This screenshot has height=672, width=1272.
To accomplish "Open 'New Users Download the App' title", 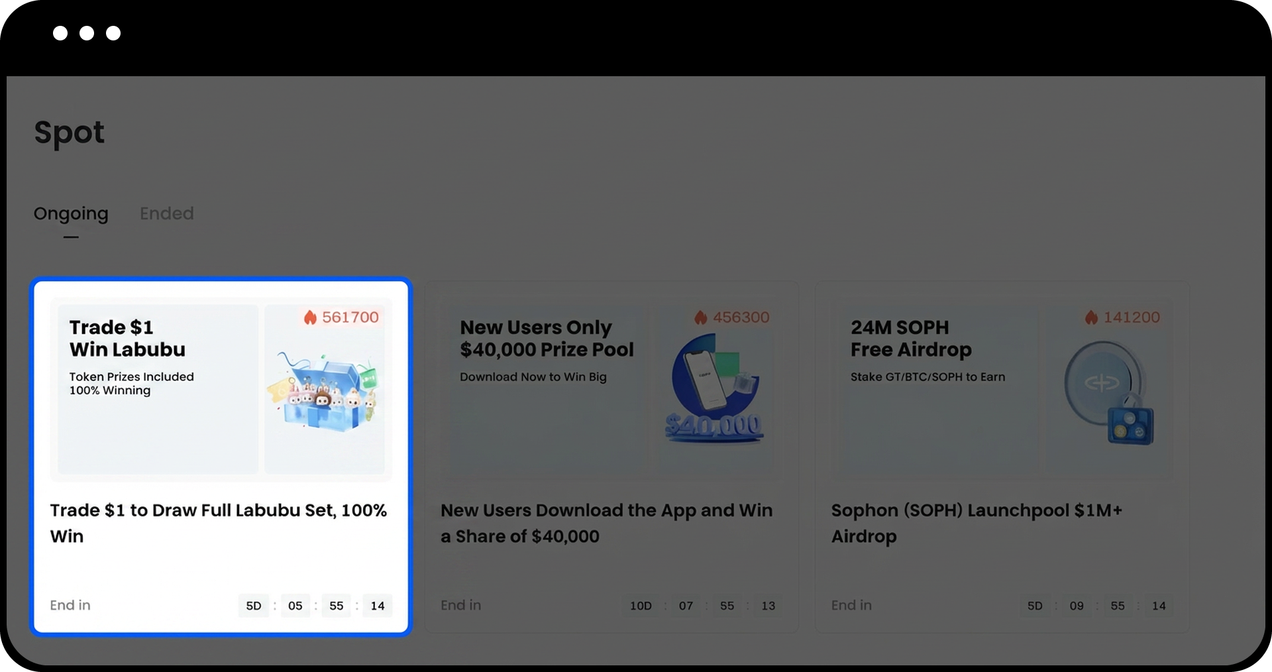I will point(606,523).
